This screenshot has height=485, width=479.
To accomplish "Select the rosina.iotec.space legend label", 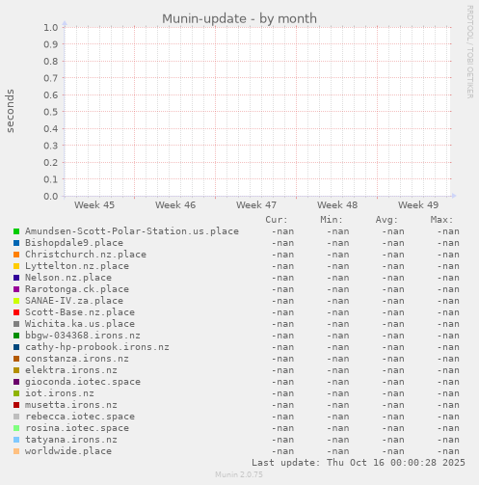I will pos(77,428).
